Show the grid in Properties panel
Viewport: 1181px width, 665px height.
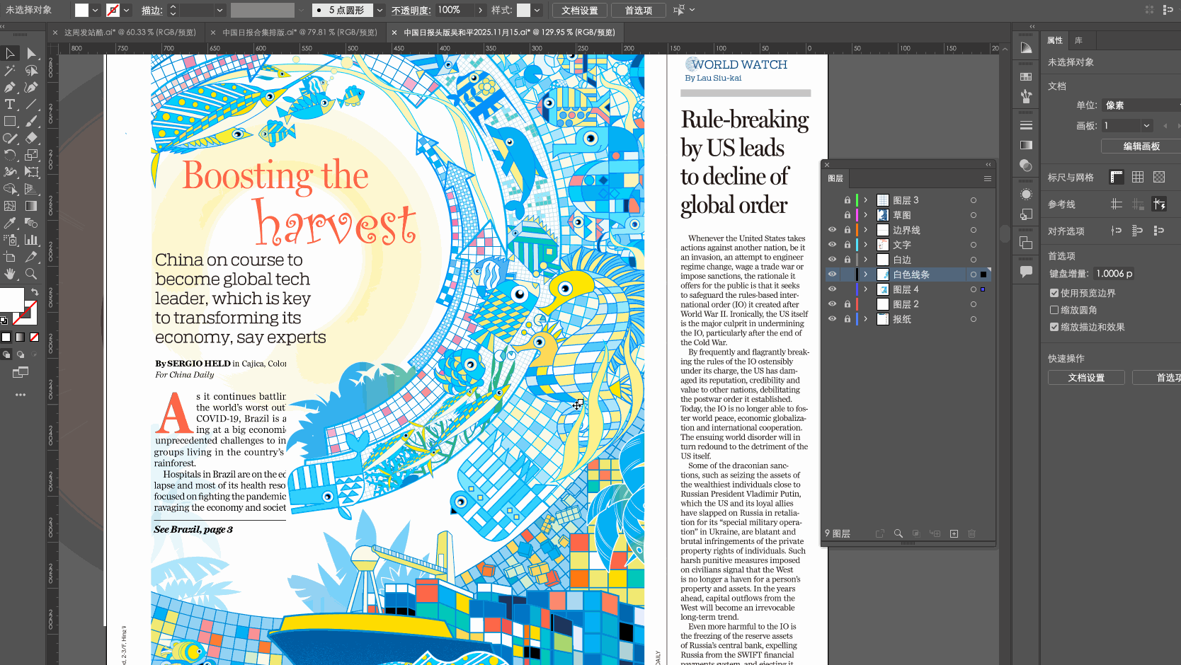(1138, 177)
